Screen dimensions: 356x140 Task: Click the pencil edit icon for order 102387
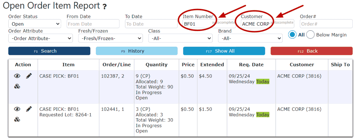coord(29,76)
